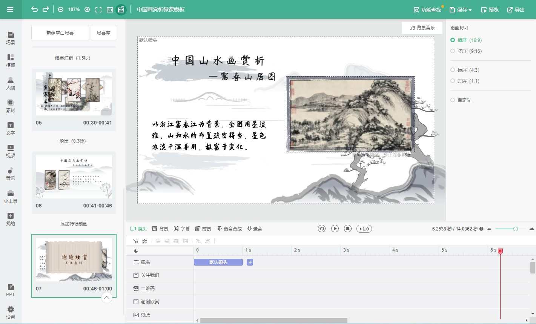Open the hamburger main menu
Image resolution: width=536 pixels, height=324 pixels.
pyautogui.click(x=10, y=9)
